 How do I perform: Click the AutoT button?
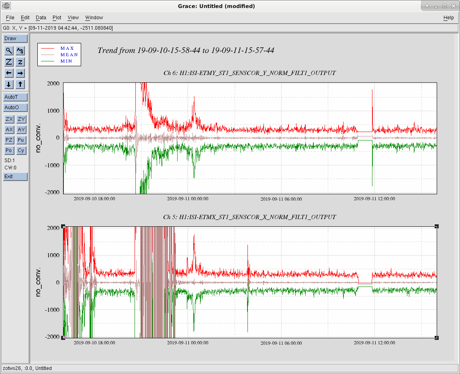15,97
